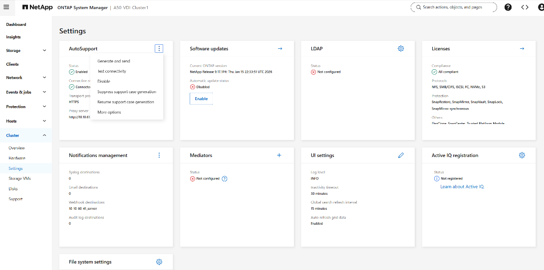Open File system settings gear icon

coord(159,262)
